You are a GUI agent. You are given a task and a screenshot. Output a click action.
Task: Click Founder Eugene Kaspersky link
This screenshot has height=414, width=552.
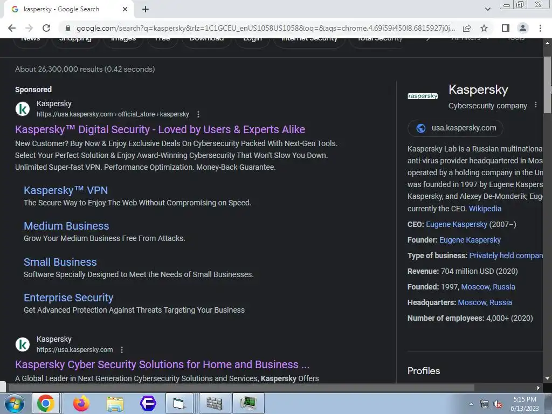point(470,240)
